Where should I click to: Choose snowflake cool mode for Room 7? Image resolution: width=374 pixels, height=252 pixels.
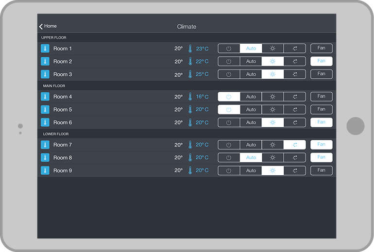(x=295, y=145)
